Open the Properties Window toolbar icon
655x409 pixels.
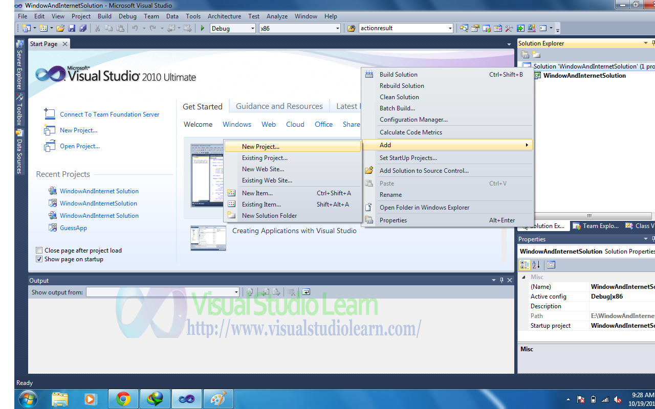(475, 28)
